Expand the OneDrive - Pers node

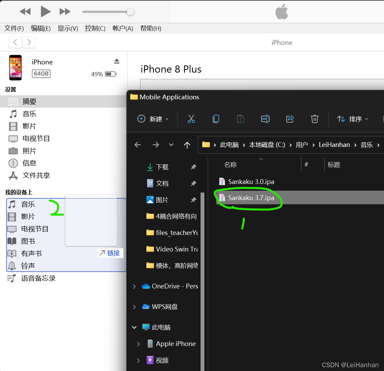coord(134,286)
